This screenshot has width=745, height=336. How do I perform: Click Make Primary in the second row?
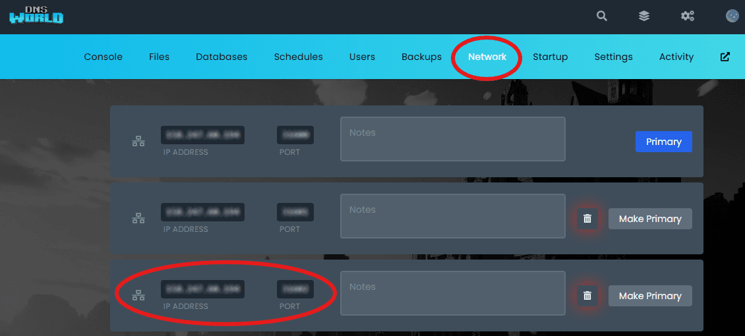[x=650, y=219]
